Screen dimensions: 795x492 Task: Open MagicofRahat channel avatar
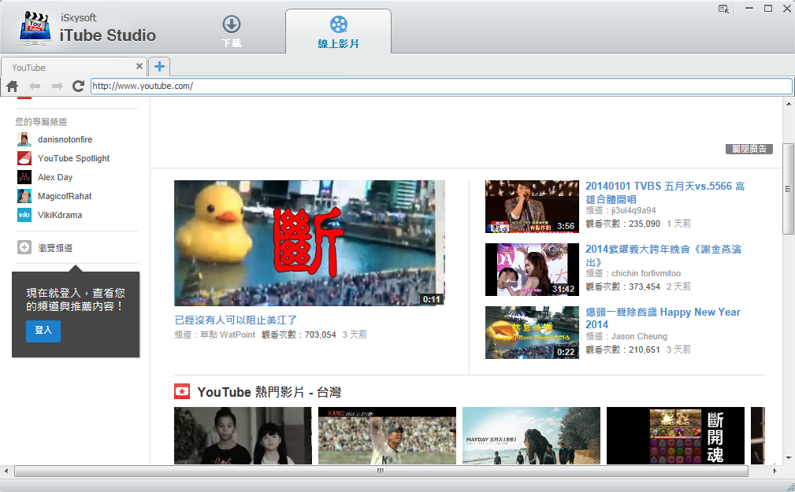tap(24, 195)
